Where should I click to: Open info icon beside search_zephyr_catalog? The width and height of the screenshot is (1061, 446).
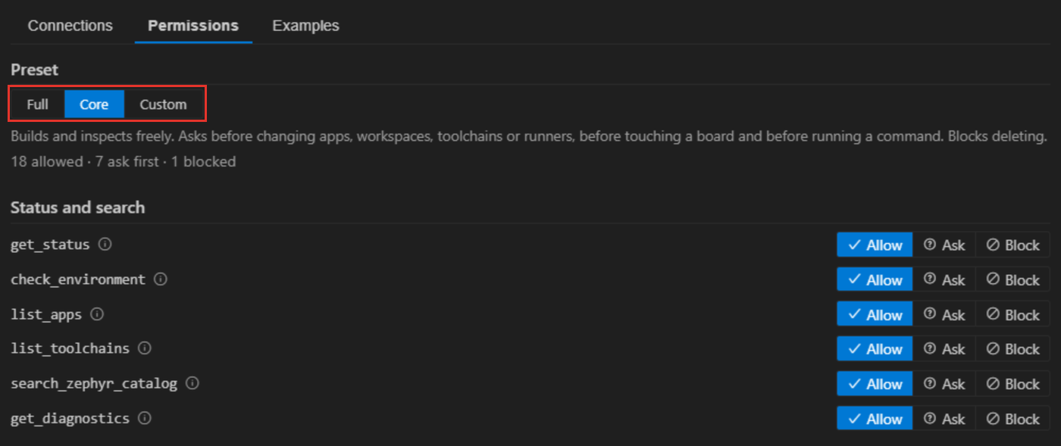[x=192, y=383]
